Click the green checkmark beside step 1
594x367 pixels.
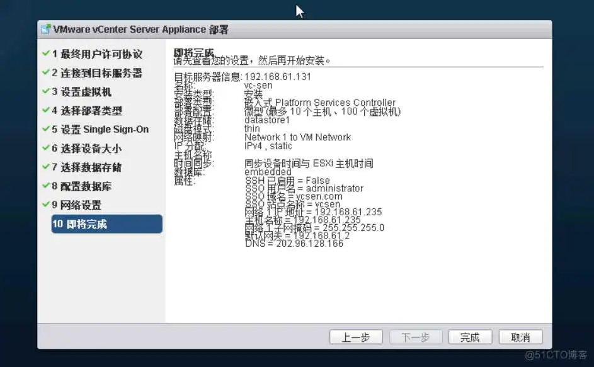tap(46, 54)
